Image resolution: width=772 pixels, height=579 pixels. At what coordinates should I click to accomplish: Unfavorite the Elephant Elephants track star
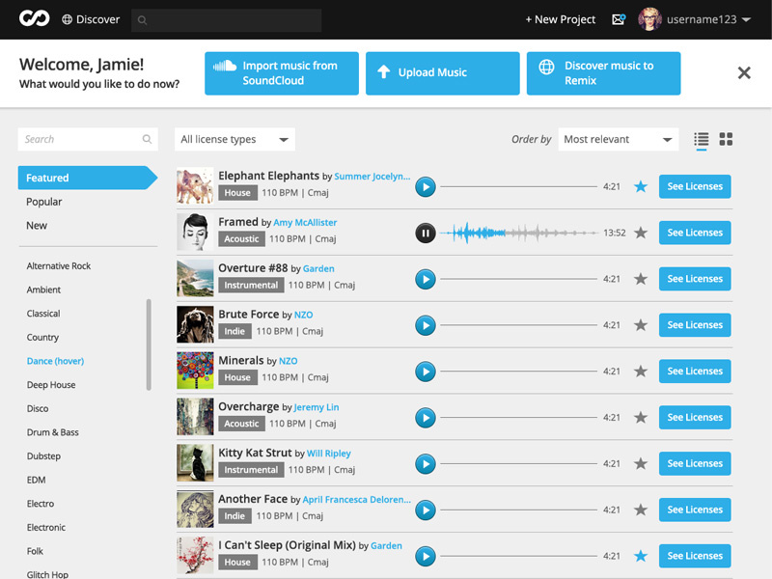tap(640, 186)
